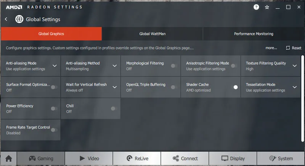
Task: Open the Connect section
Action: point(185,158)
